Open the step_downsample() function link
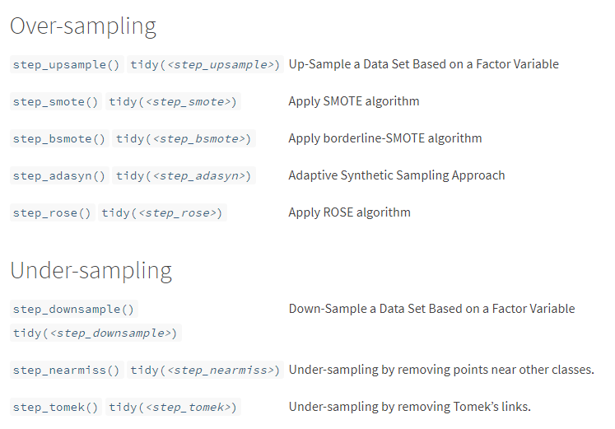 pyautogui.click(x=72, y=309)
